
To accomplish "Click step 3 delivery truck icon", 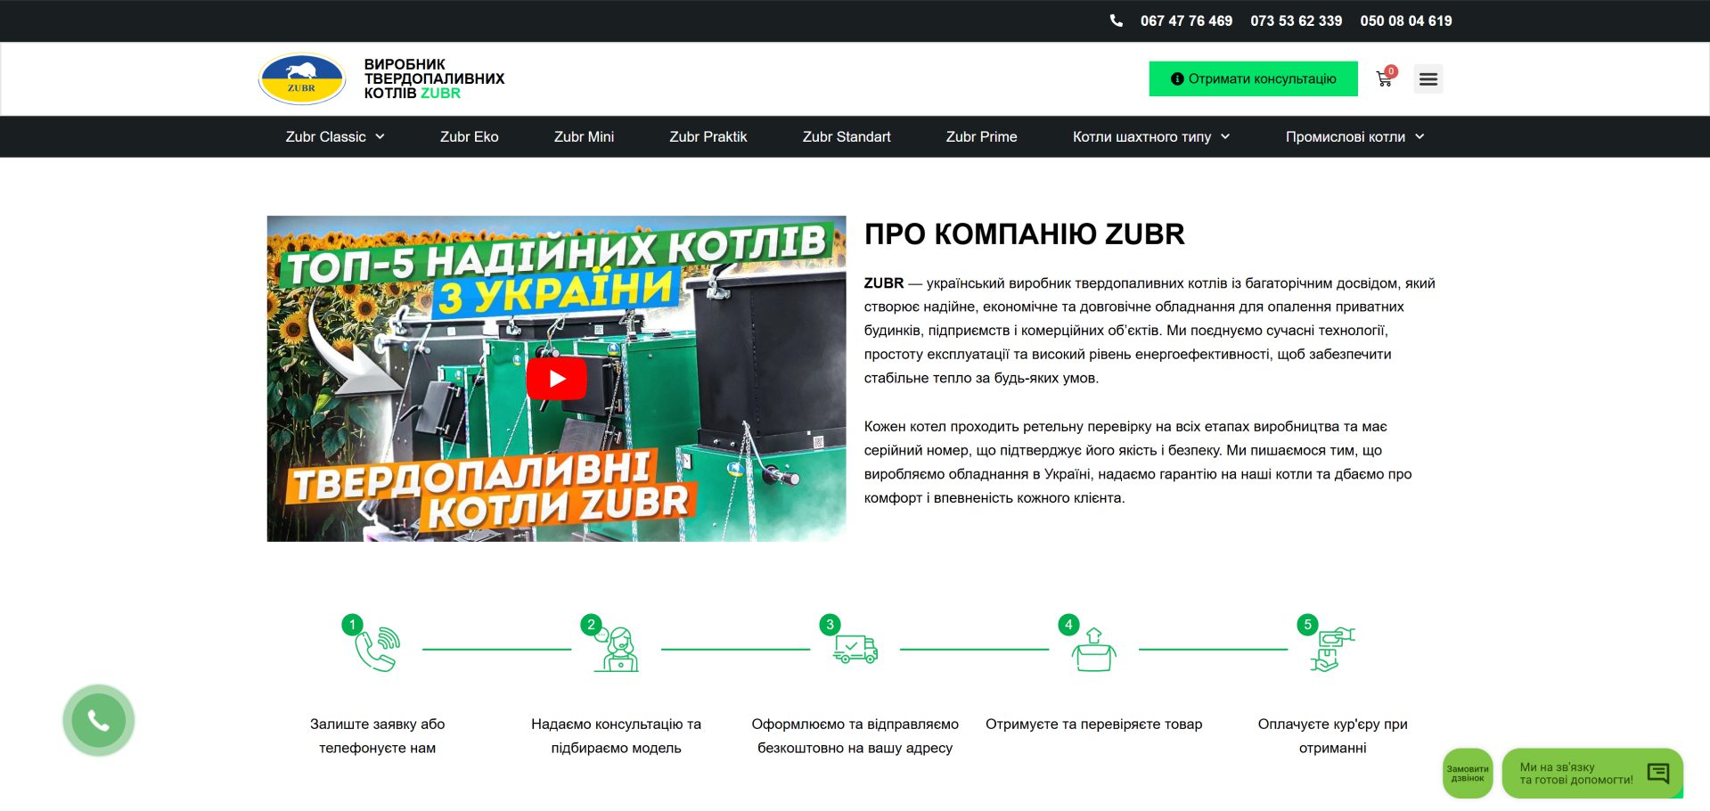I will (854, 651).
